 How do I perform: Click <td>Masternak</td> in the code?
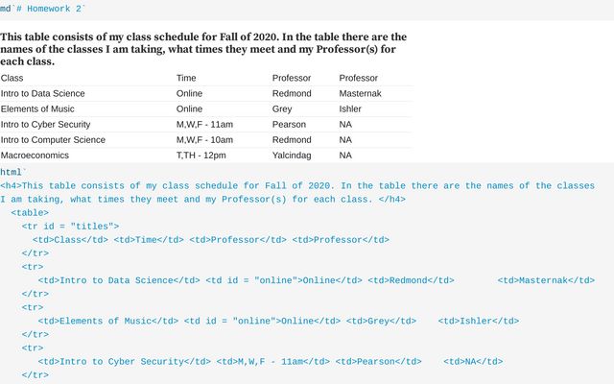click(x=546, y=280)
